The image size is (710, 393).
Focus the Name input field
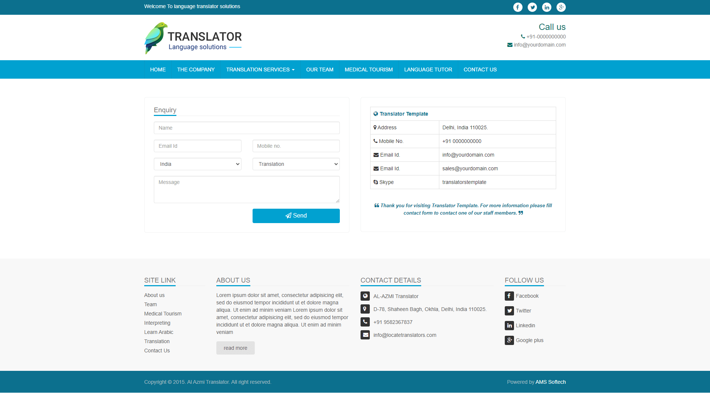pos(247,128)
